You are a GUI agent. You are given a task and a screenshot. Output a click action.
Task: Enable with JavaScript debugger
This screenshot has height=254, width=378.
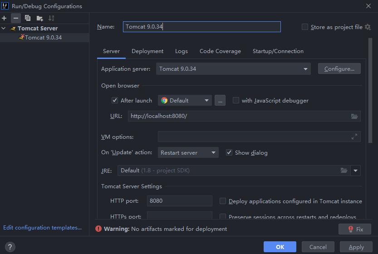click(236, 100)
